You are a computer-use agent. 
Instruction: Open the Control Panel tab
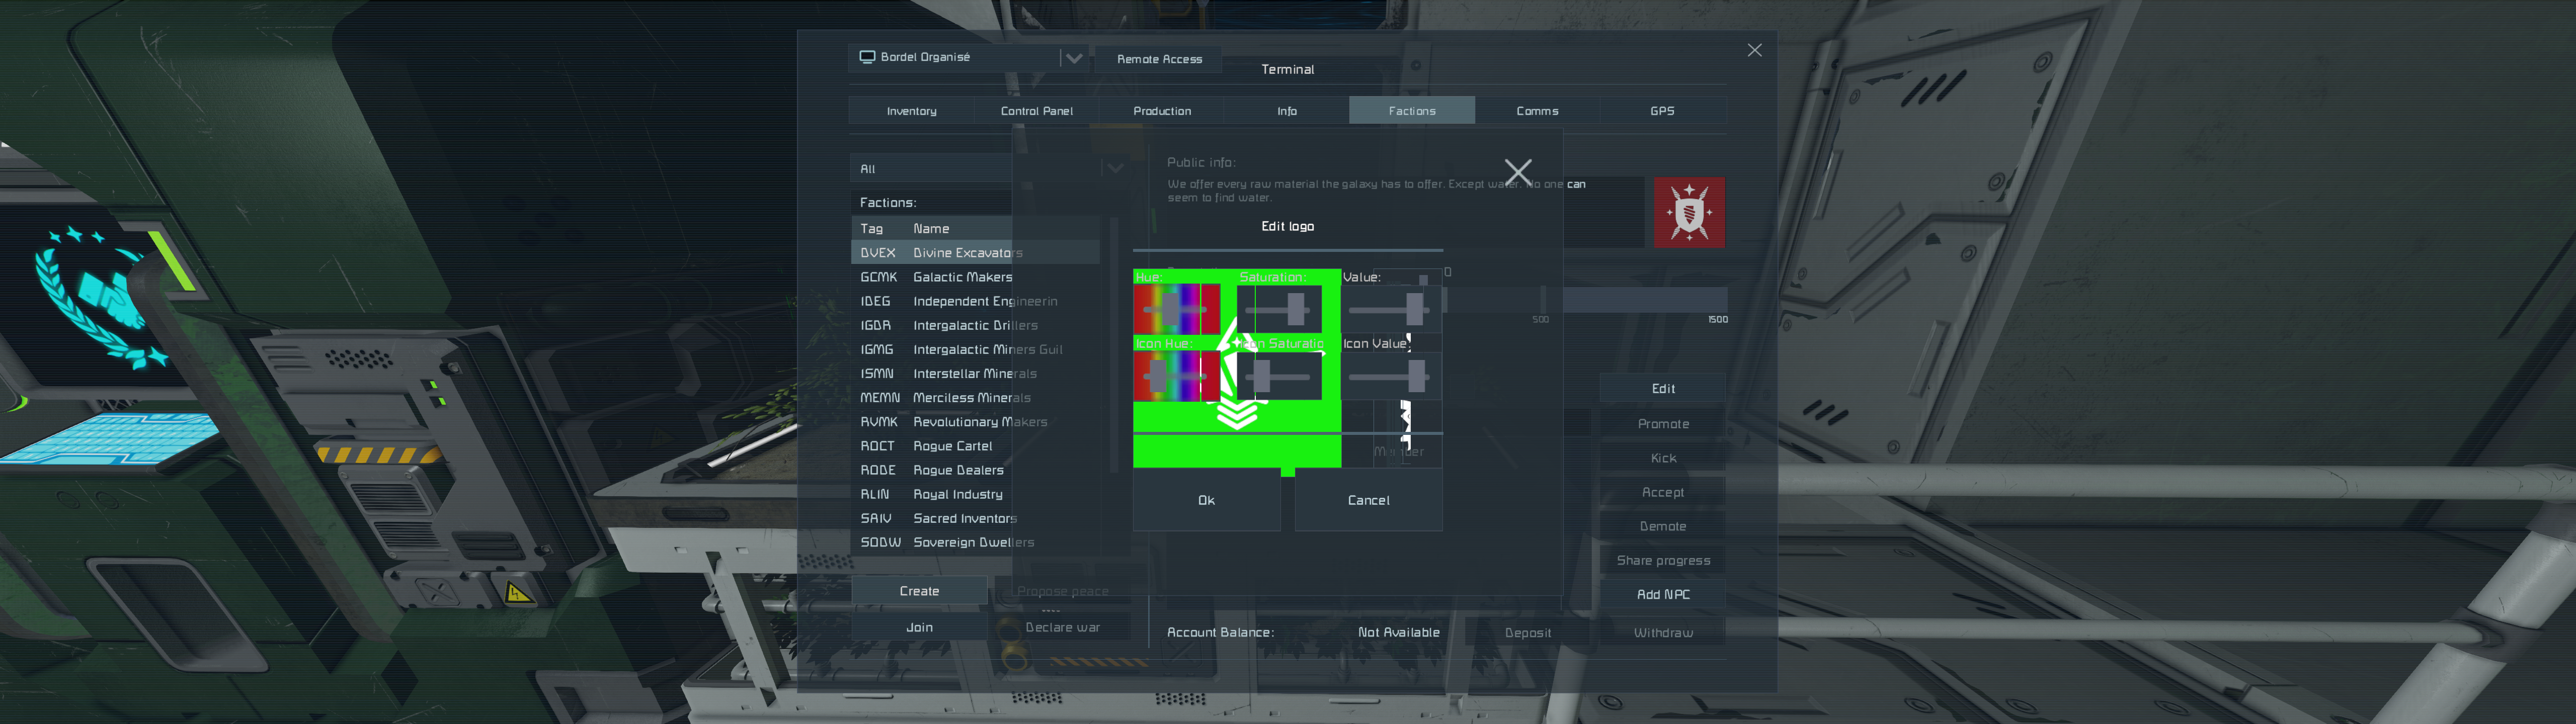1036,111
